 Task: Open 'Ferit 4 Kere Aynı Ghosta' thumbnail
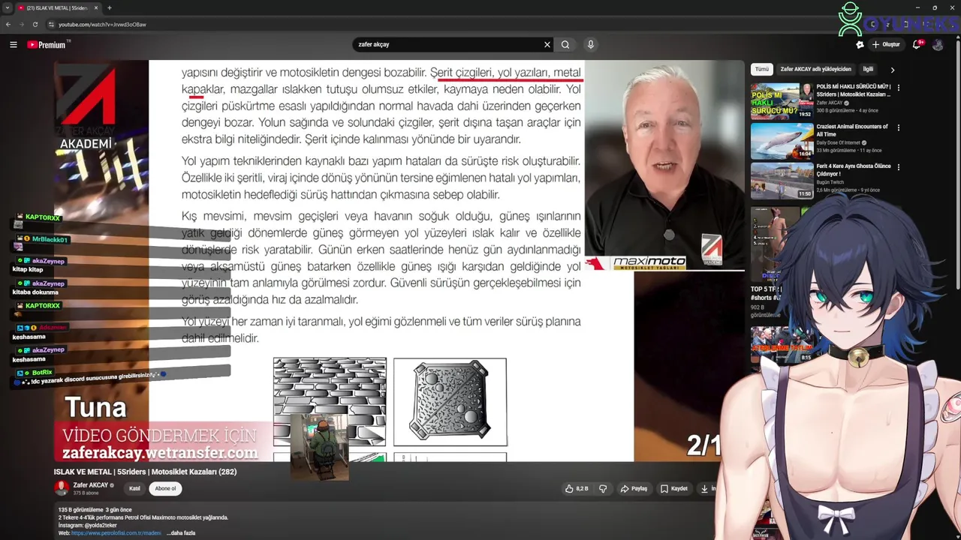pyautogui.click(x=782, y=180)
